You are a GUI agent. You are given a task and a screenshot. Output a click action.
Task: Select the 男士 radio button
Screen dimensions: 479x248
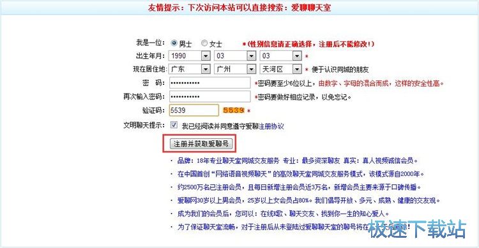click(174, 43)
